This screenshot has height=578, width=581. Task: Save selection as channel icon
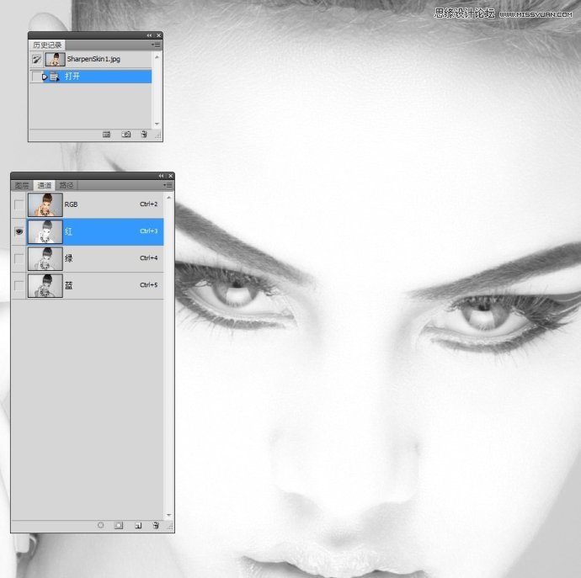(x=119, y=525)
